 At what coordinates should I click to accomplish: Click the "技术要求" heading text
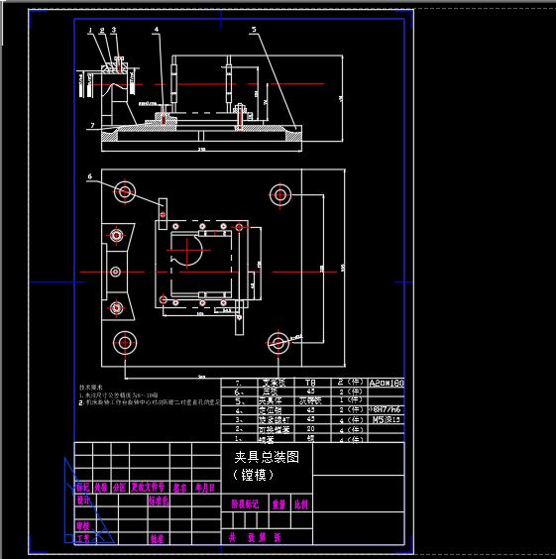click(x=91, y=388)
